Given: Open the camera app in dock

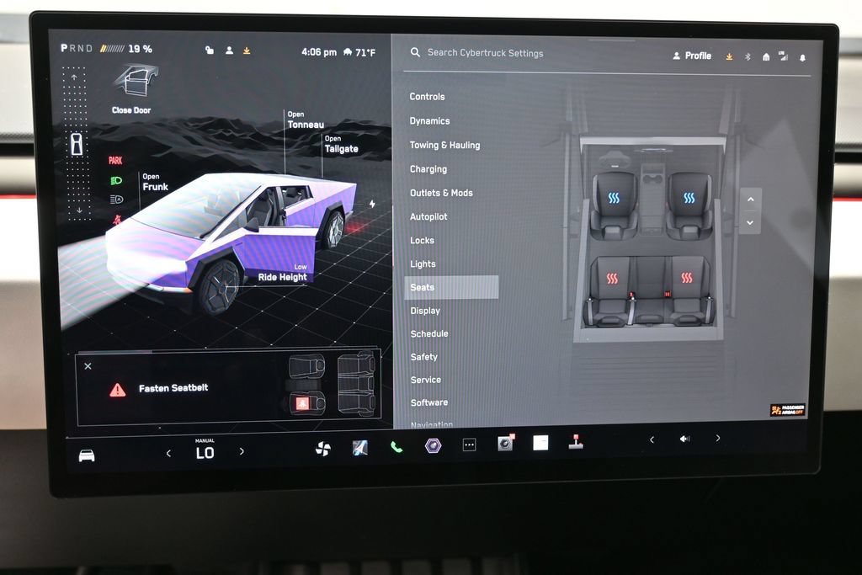Looking at the screenshot, I should (x=505, y=443).
